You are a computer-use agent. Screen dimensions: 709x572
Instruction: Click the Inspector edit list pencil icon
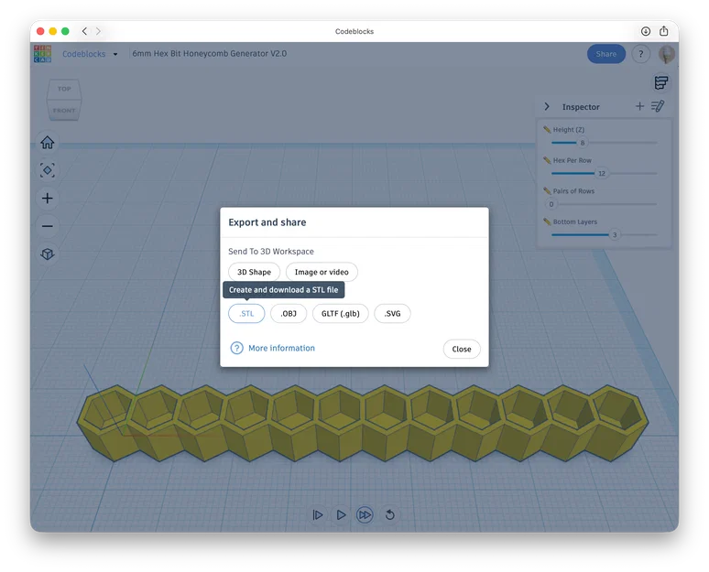[658, 106]
